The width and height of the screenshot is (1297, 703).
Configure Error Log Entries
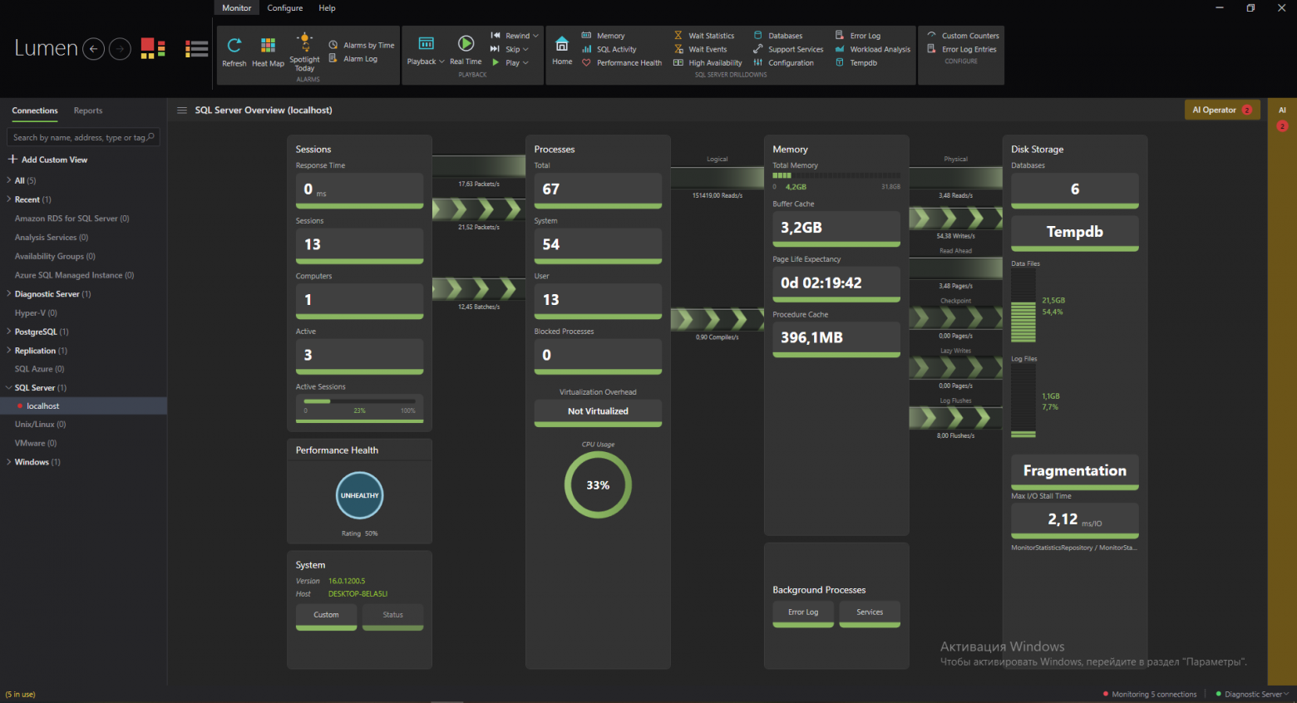point(962,49)
